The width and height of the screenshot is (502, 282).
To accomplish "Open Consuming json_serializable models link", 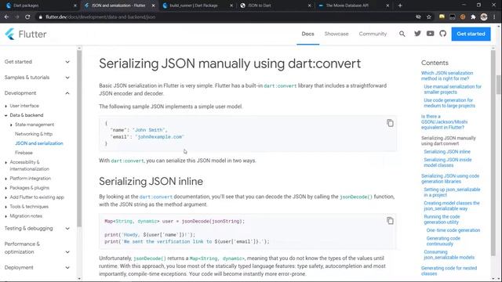I will pyautogui.click(x=449, y=255).
